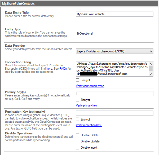Click the Verify replication key link

point(89,125)
